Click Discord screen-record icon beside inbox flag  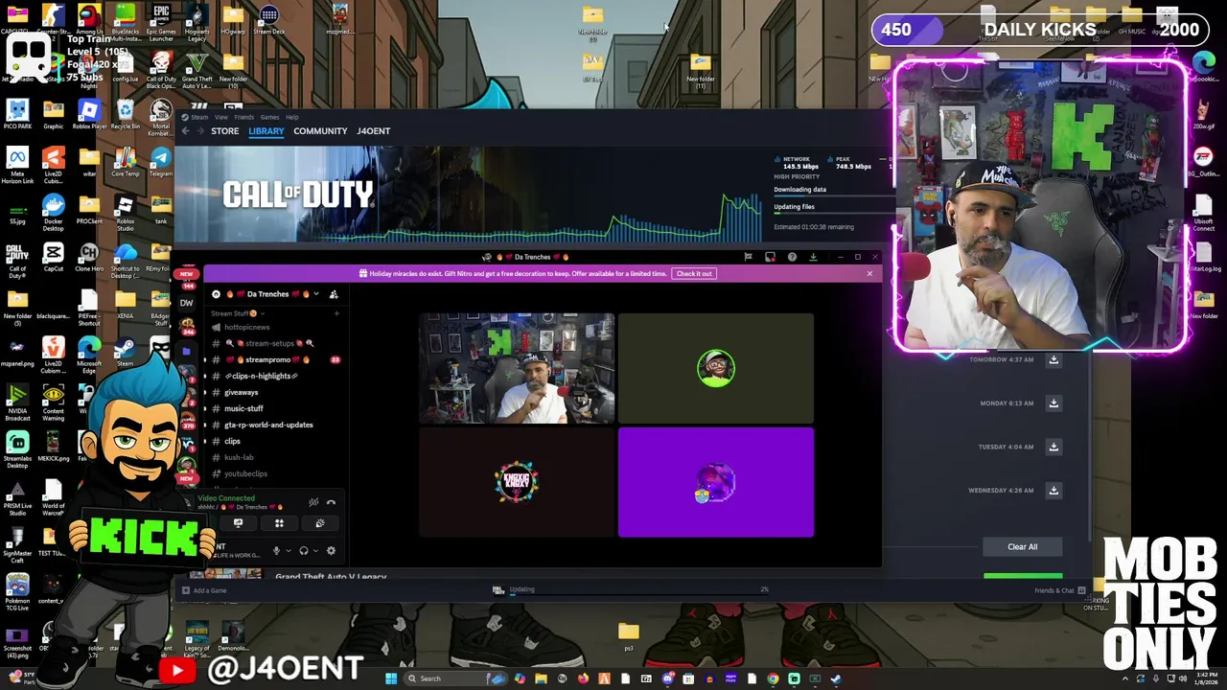(x=770, y=257)
